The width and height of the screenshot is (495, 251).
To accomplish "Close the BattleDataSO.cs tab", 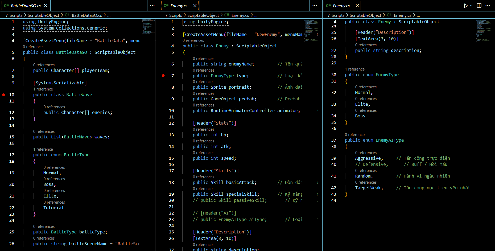I will click(x=46, y=6).
